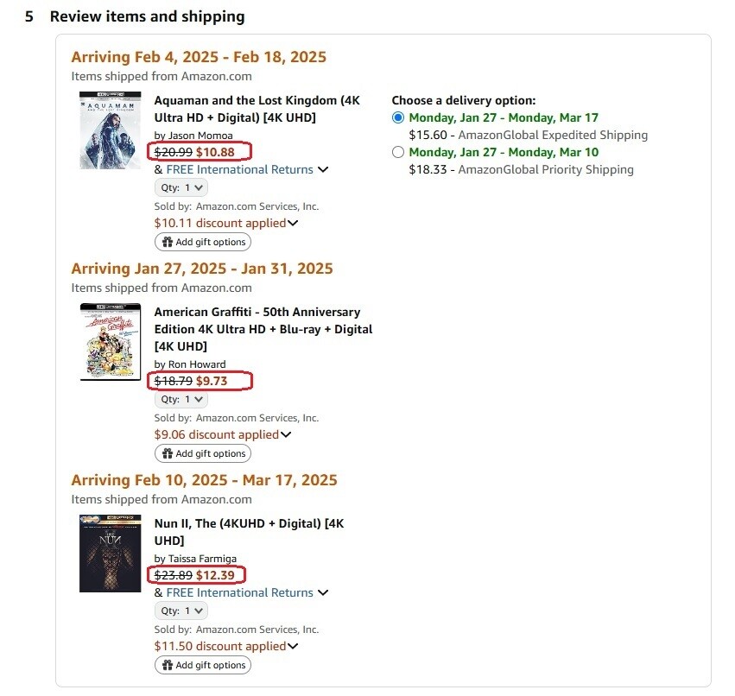
Task: Select AmazonGlobal Expedited Shipping option
Action: tap(398, 117)
